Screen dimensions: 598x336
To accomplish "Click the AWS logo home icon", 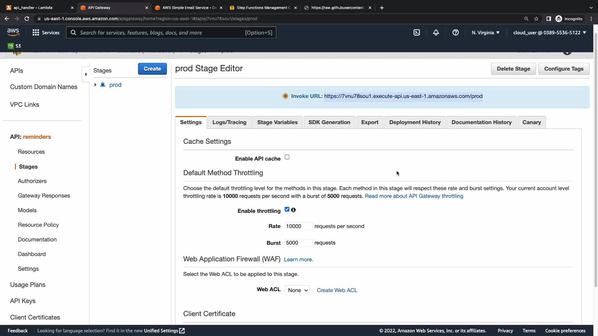I will coord(13,32).
